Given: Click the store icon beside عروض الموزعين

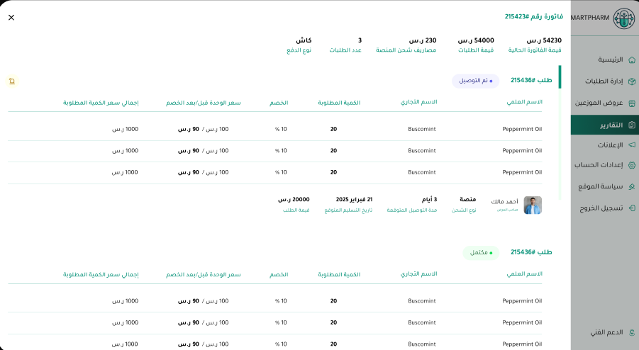Looking at the screenshot, I should [x=631, y=103].
